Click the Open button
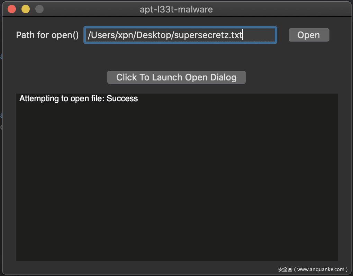Viewport: 353px width, 276px height. click(x=309, y=35)
